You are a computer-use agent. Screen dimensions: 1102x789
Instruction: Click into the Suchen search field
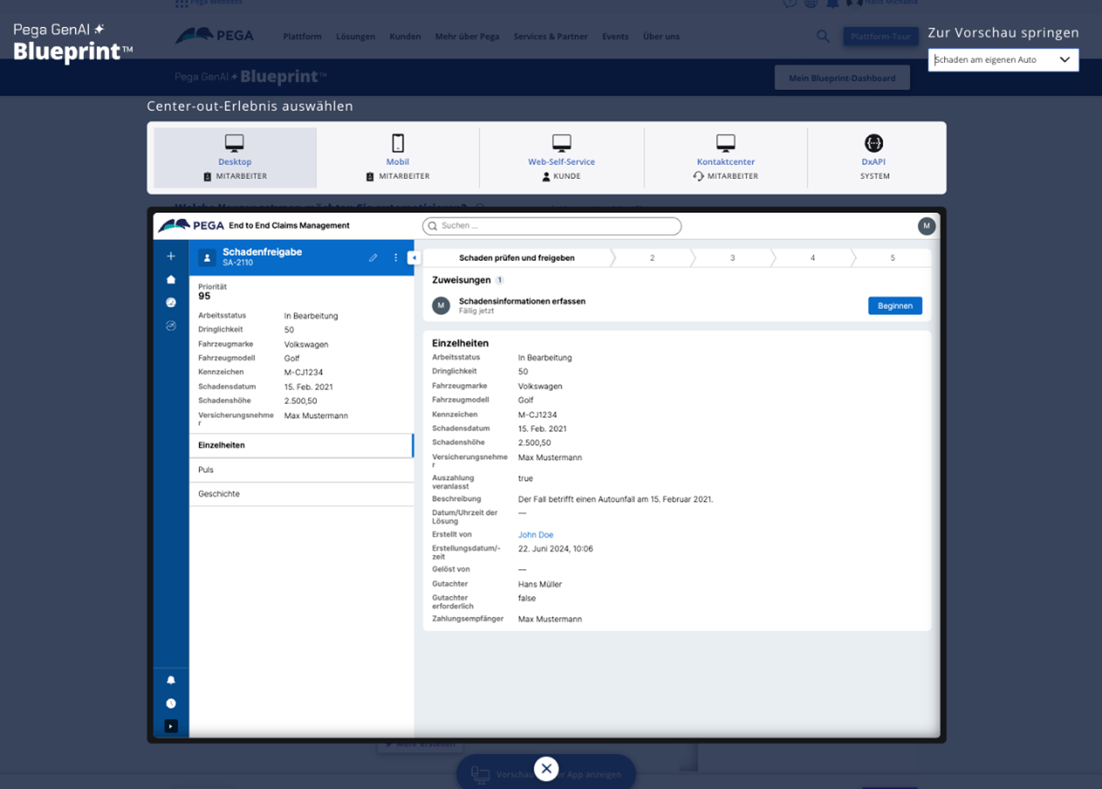552,226
